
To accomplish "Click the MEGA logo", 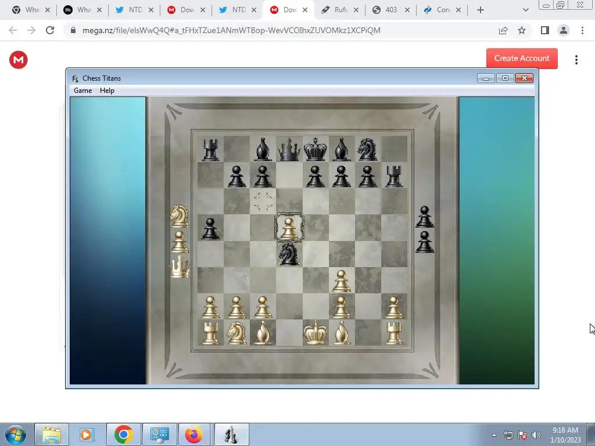I will (18, 60).
